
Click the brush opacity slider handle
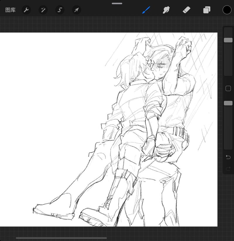click(228, 103)
